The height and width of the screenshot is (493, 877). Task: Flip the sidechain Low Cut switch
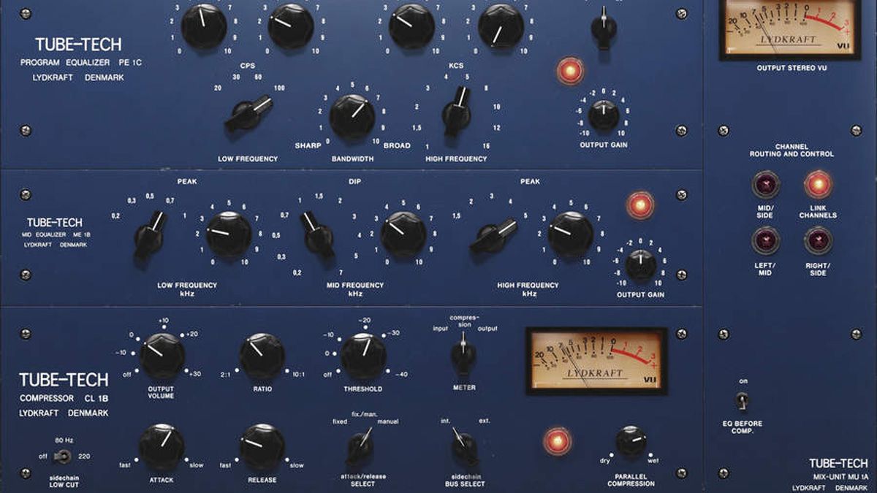point(64,456)
